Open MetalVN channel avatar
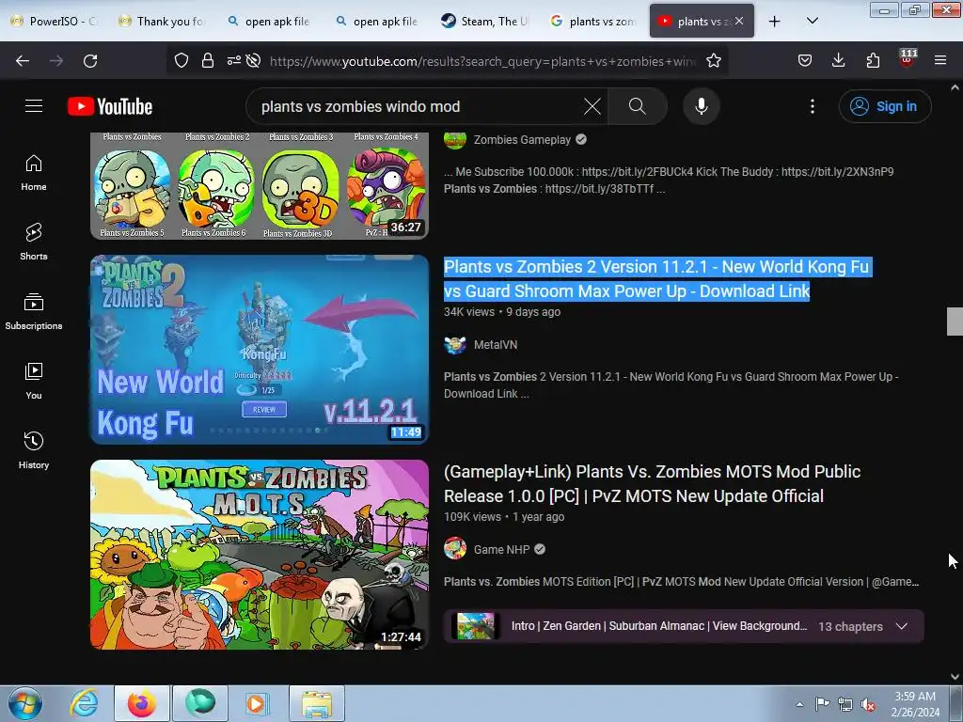This screenshot has width=963, height=722. tap(455, 345)
